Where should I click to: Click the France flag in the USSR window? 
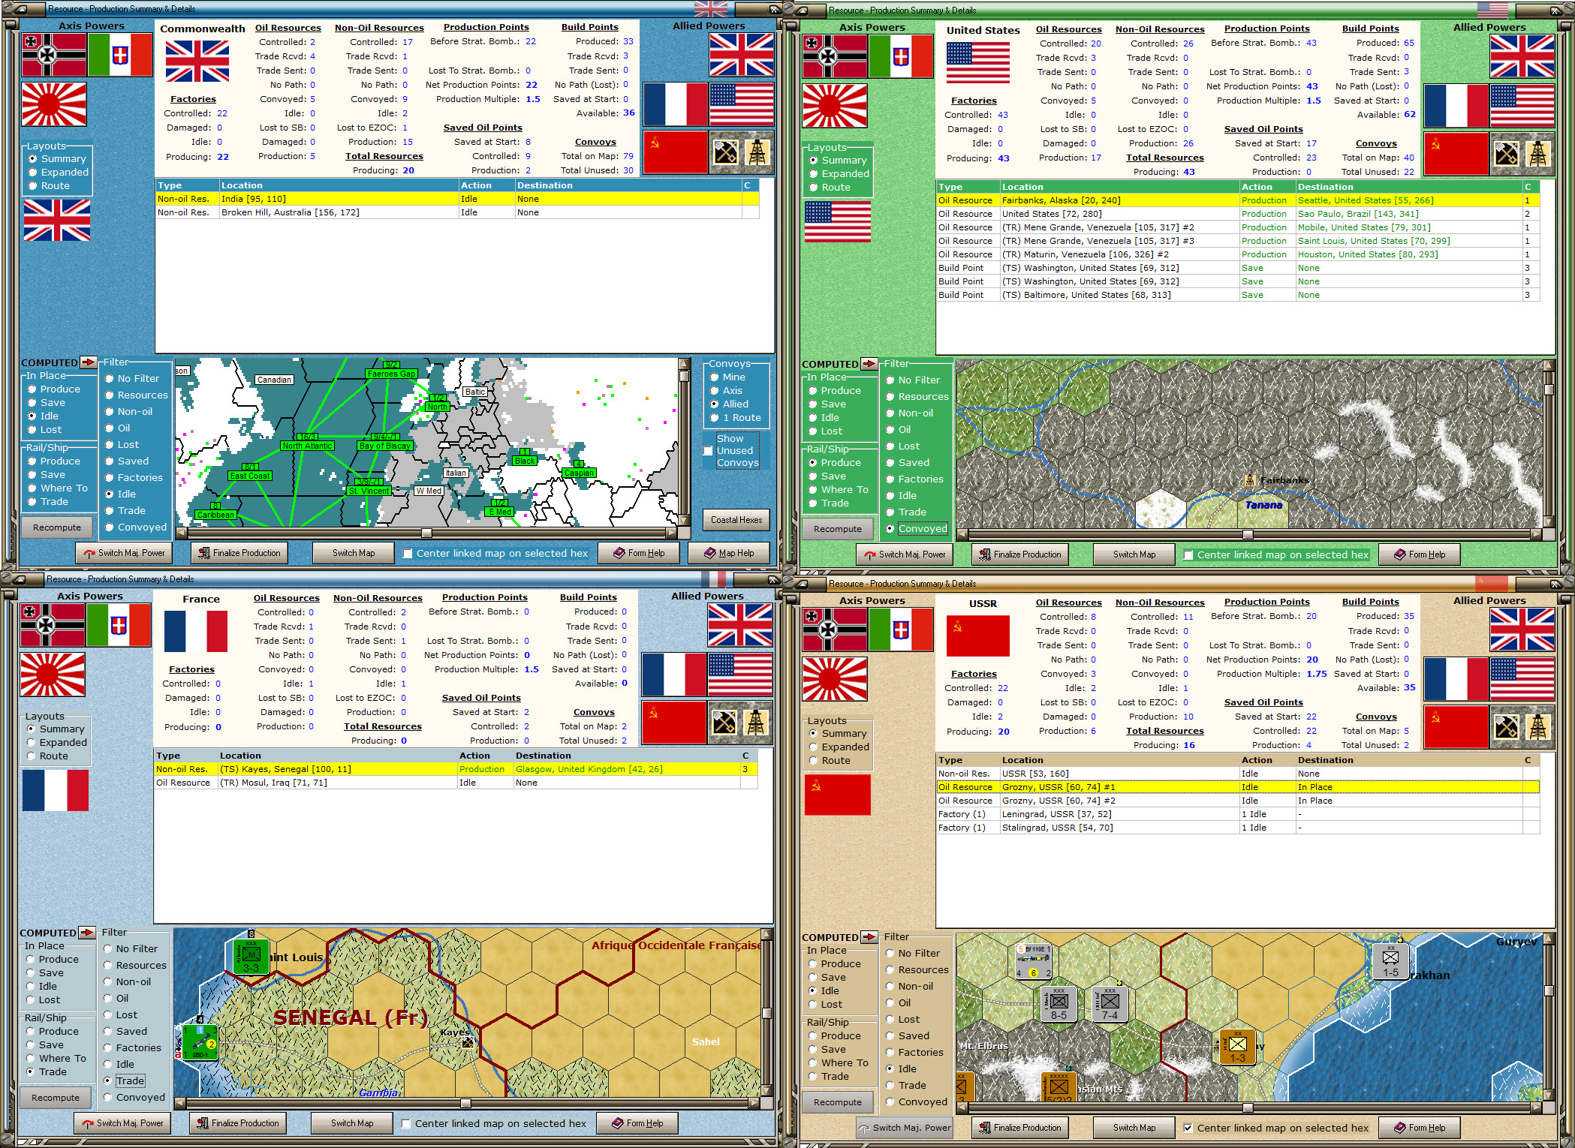point(1456,679)
